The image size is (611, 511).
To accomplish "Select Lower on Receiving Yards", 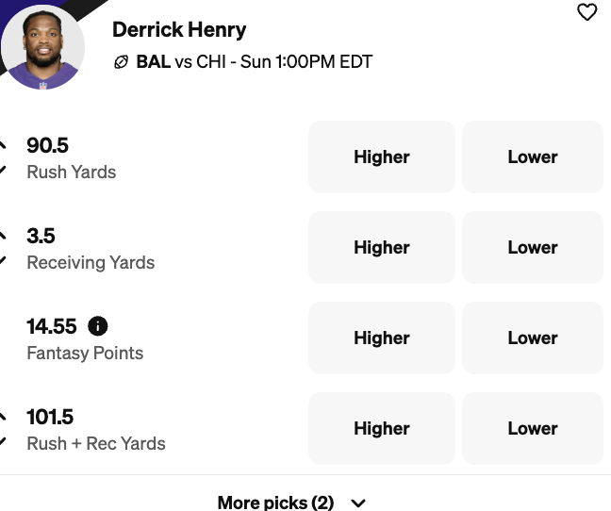I will point(532,248).
